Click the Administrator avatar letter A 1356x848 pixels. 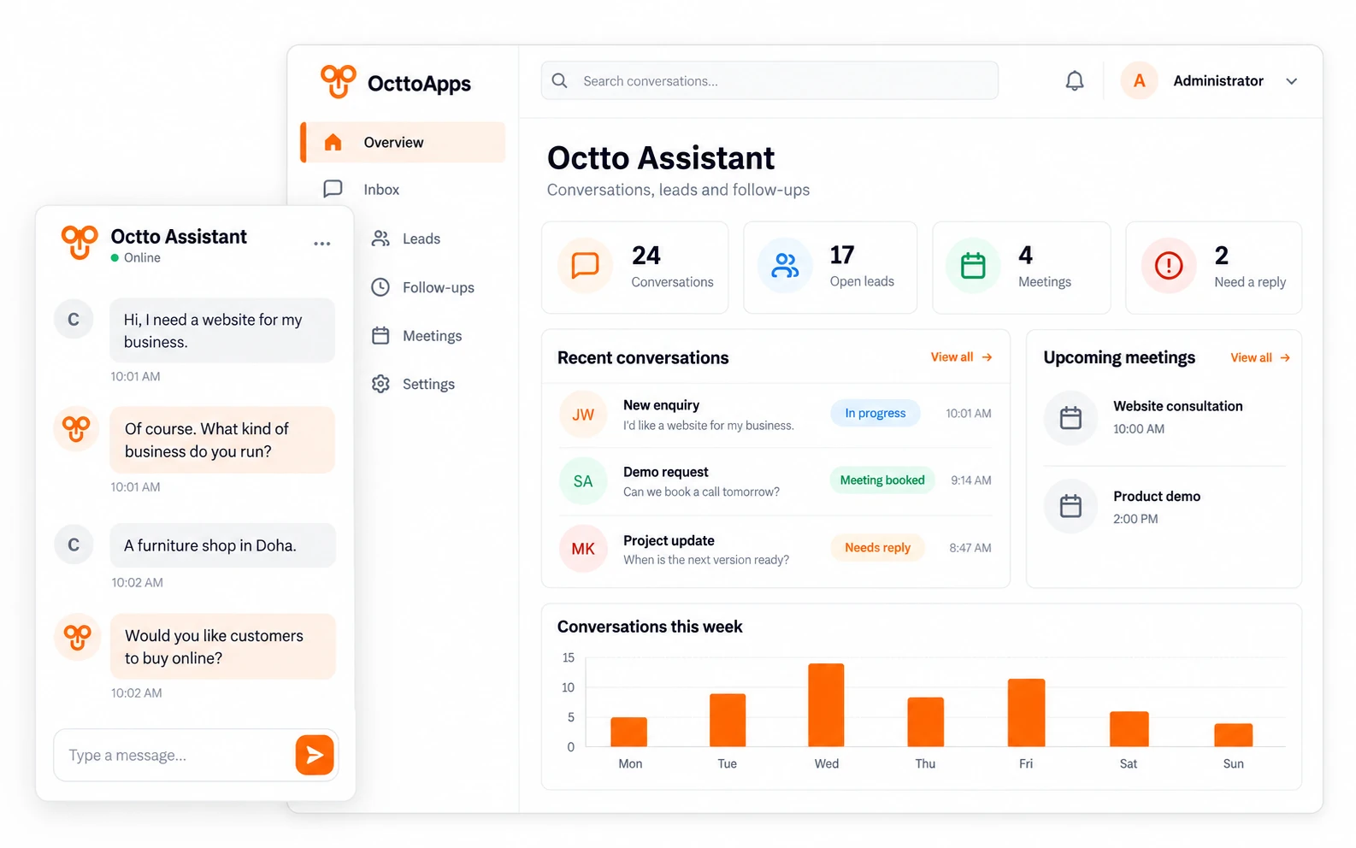1139,80
